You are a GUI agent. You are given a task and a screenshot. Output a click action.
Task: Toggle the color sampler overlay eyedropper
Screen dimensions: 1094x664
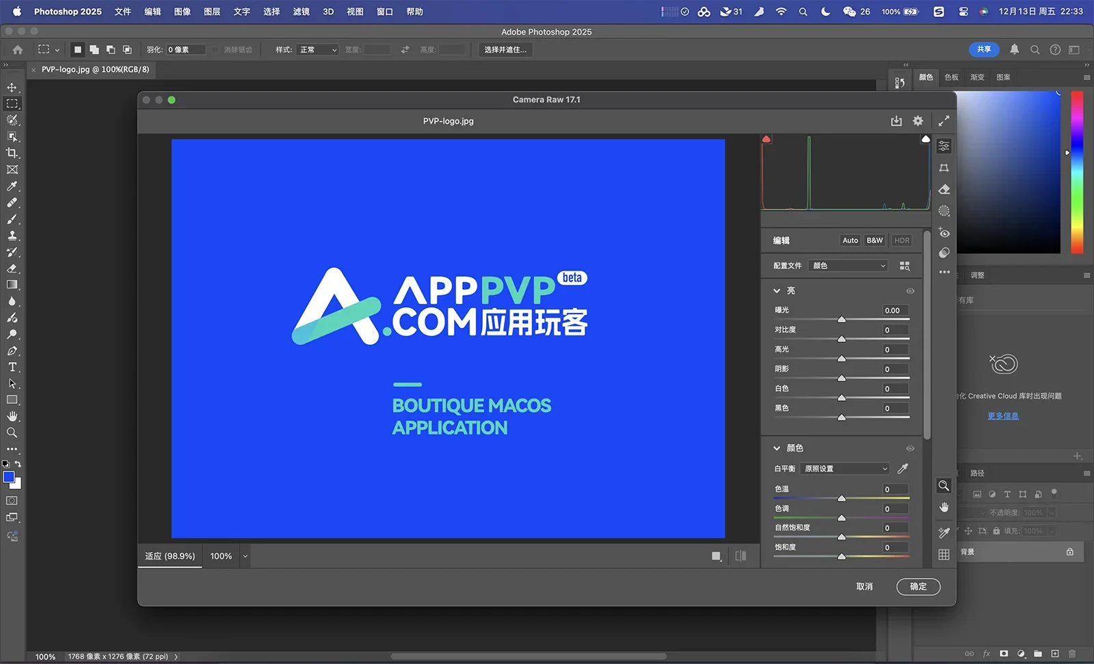click(x=944, y=533)
